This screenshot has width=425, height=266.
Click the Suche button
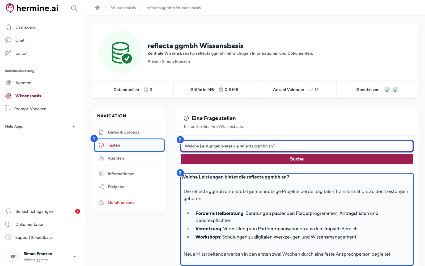[x=297, y=159]
